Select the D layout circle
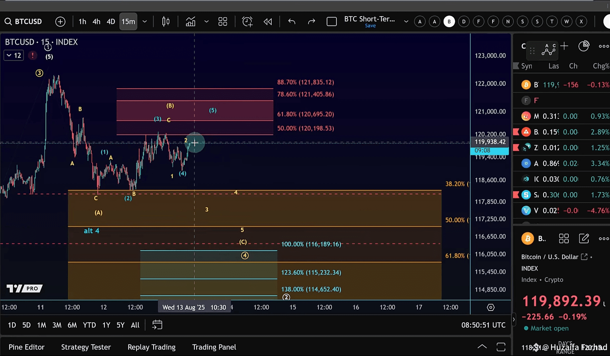Viewport: 610px width, 356px height. (x=464, y=22)
